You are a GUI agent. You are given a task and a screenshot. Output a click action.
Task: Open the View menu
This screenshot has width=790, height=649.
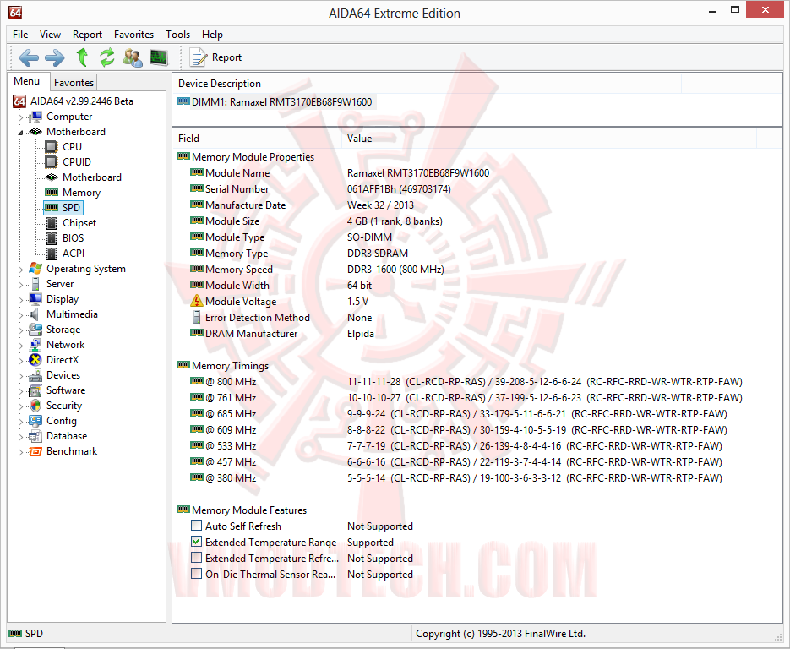[x=50, y=35]
